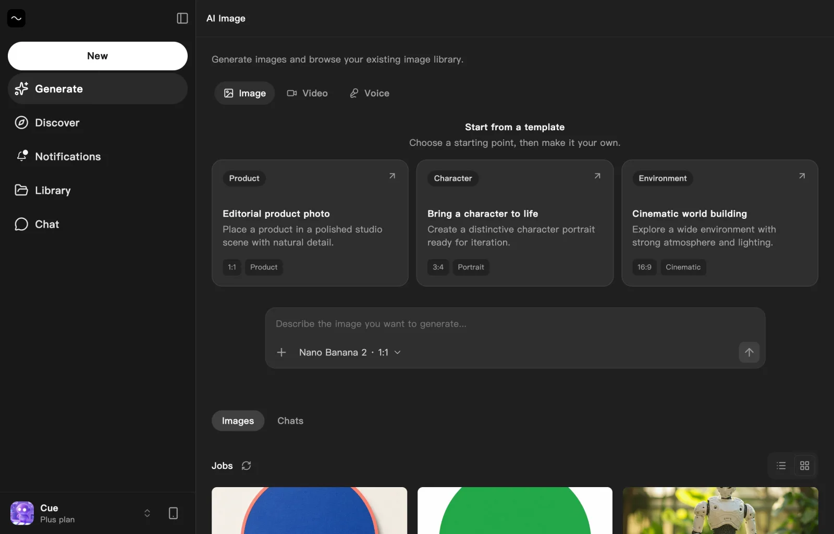Viewport: 834px width, 534px height.
Task: Switch to the Chats tab
Action: (290, 421)
